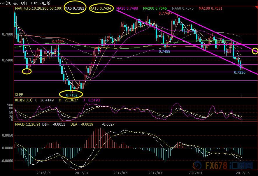The height and width of the screenshot is (176, 258).
Task: Click the MA100 0.7531 legend label
Action: pyautogui.click(x=210, y=8)
